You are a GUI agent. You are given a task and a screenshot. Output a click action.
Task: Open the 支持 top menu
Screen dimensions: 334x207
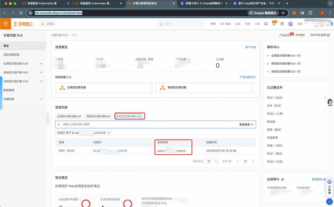(x=247, y=24)
